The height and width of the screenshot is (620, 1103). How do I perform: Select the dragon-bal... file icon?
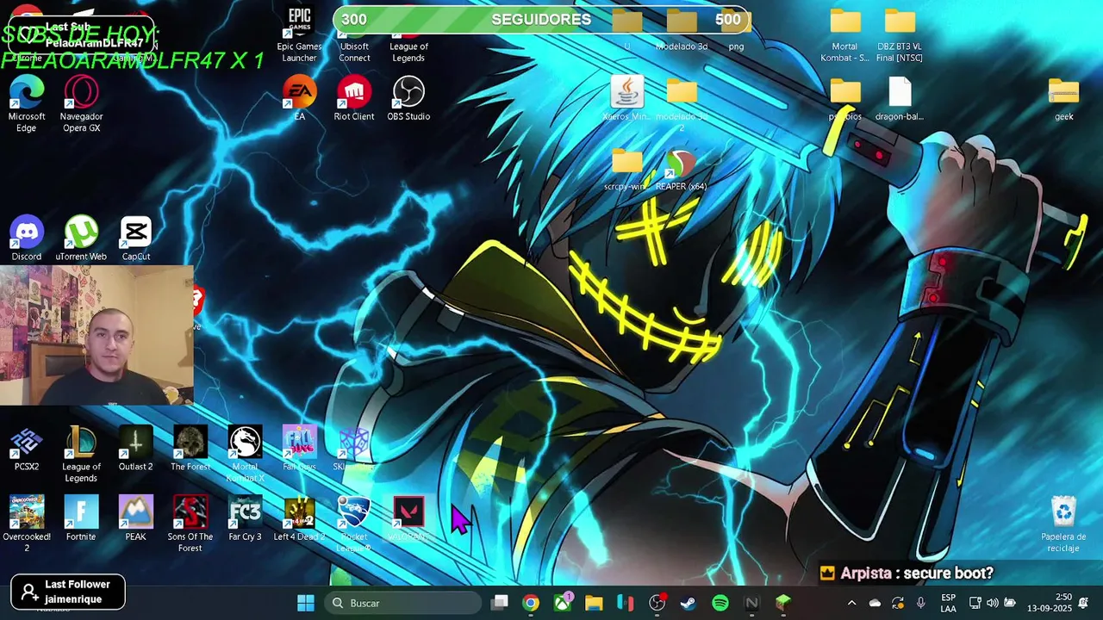point(899,98)
